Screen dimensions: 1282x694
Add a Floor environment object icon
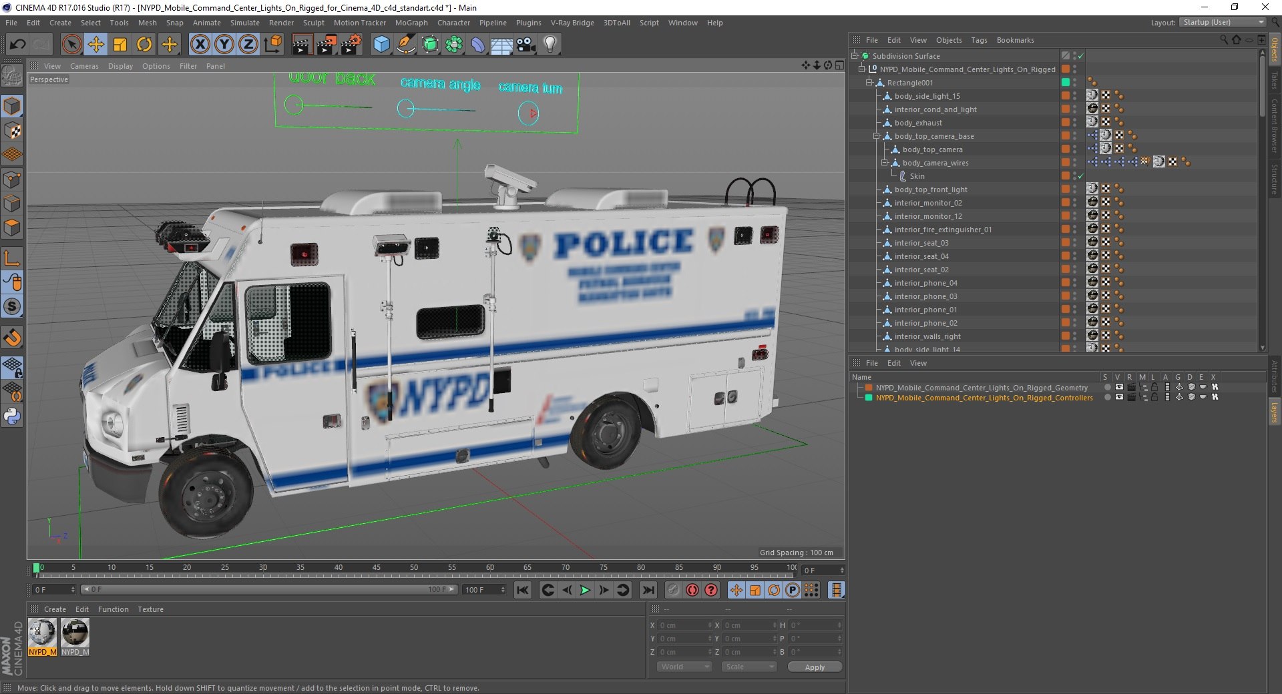click(501, 45)
